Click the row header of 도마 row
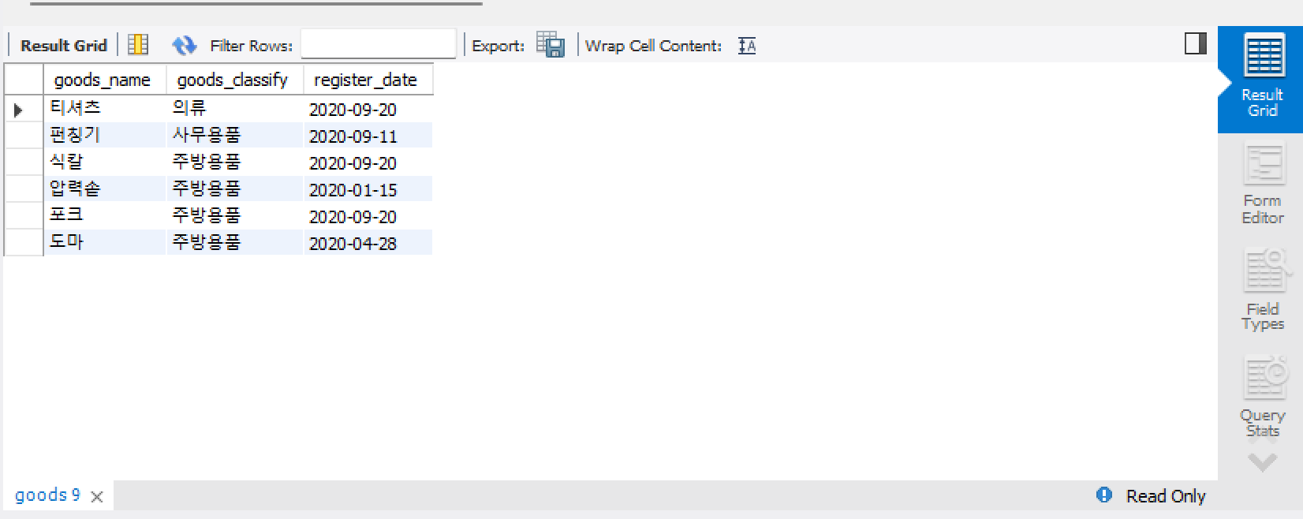 [24, 243]
